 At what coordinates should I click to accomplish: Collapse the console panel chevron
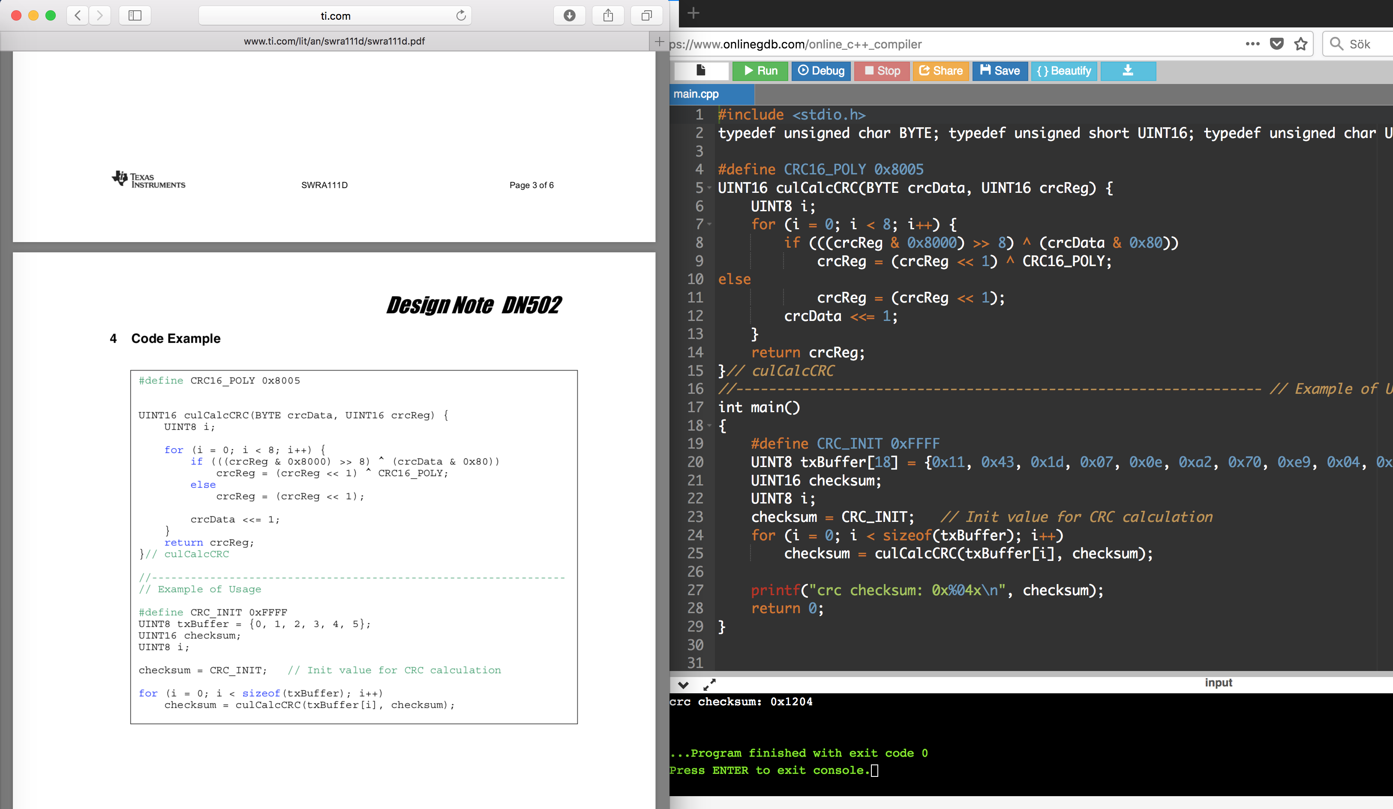683,685
